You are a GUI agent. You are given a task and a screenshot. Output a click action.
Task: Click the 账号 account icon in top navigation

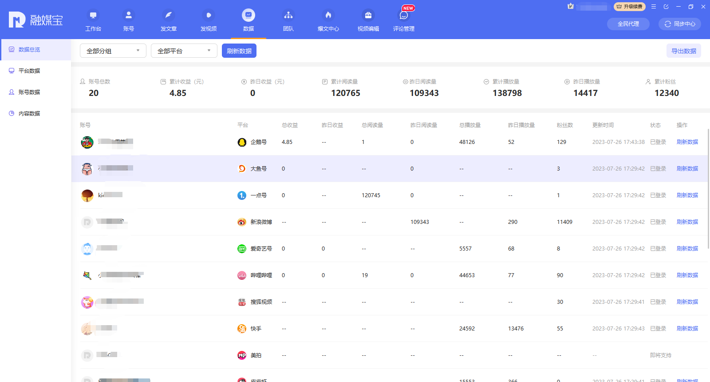tap(129, 16)
